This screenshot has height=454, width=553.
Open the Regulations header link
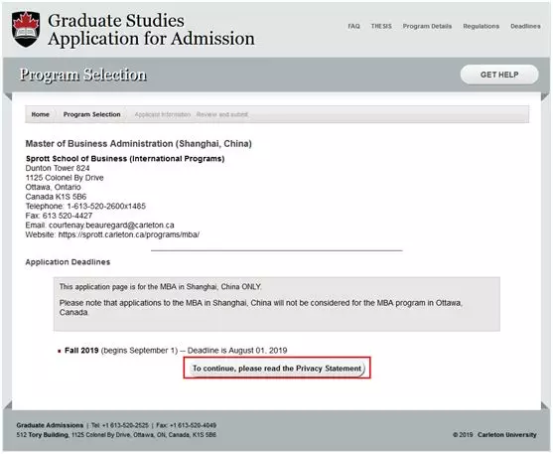point(482,26)
